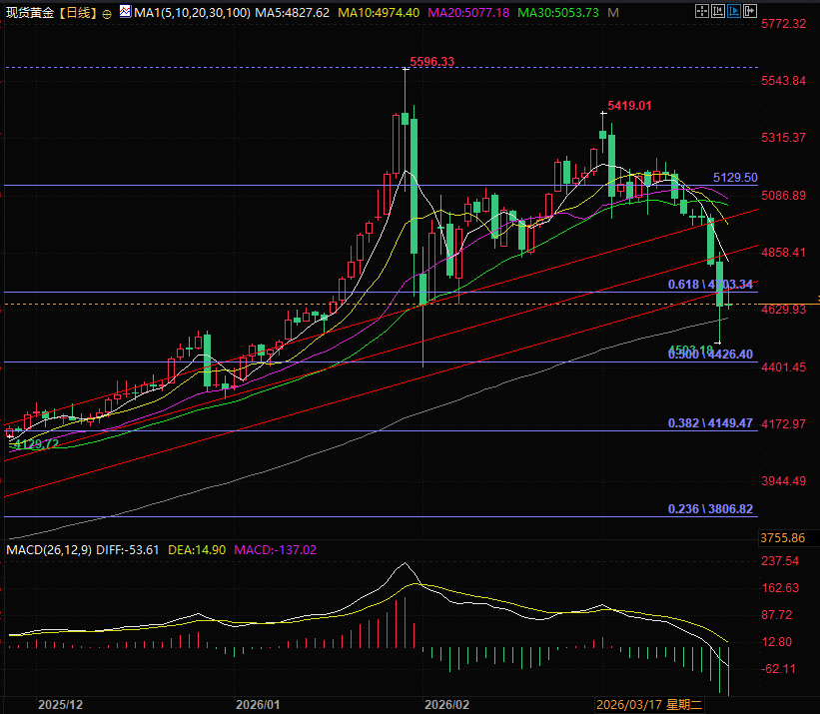Click the 现货黄金【日线】 chart title
Screen dimensions: 820x714
(x=52, y=13)
